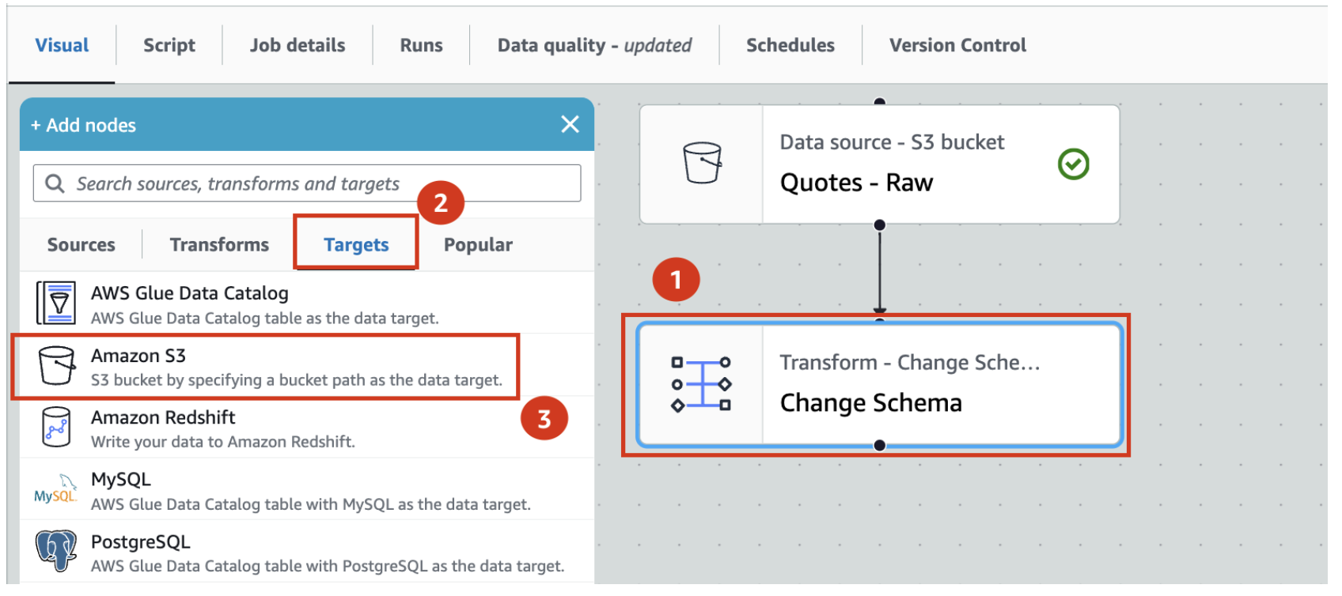Click the node search input field

point(317,184)
